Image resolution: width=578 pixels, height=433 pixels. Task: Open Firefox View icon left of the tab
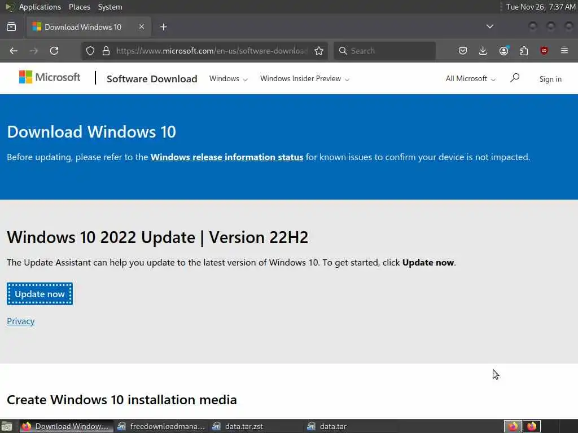point(11,27)
